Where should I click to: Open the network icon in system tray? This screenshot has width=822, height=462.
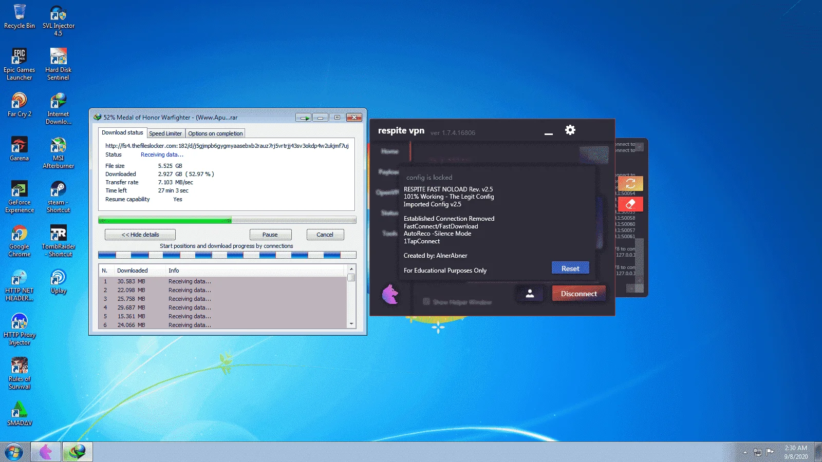point(757,452)
